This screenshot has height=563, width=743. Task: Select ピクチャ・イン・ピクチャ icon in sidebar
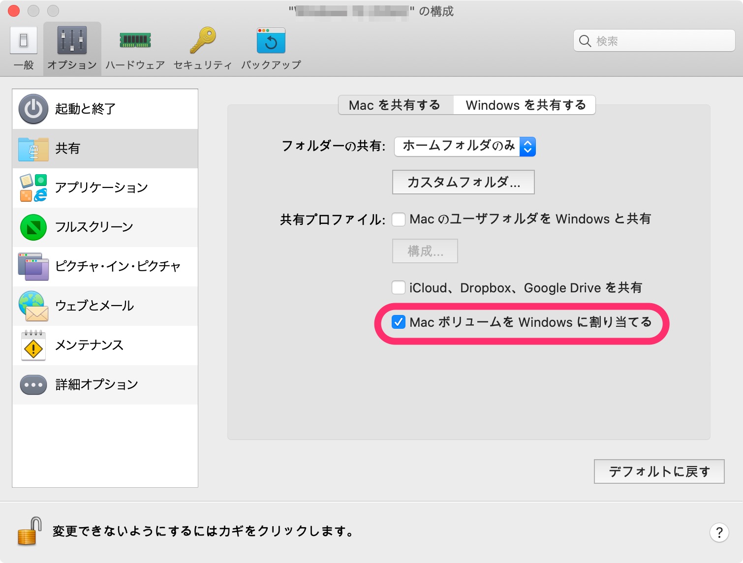click(33, 266)
